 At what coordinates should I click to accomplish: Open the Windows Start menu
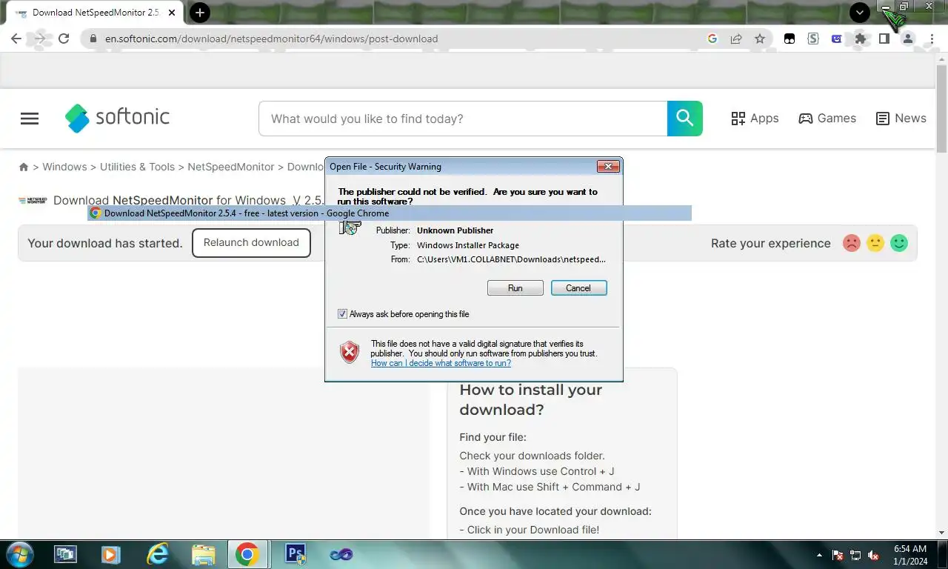[x=19, y=554]
